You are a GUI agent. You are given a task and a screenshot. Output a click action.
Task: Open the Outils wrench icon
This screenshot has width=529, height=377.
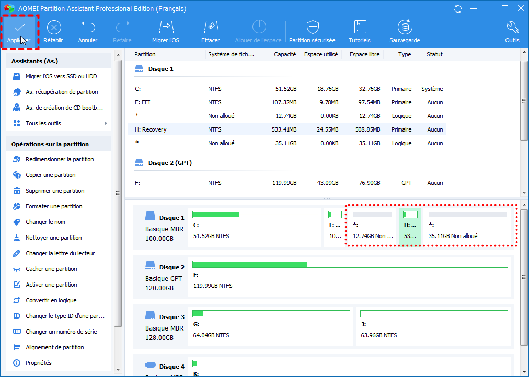(512, 28)
